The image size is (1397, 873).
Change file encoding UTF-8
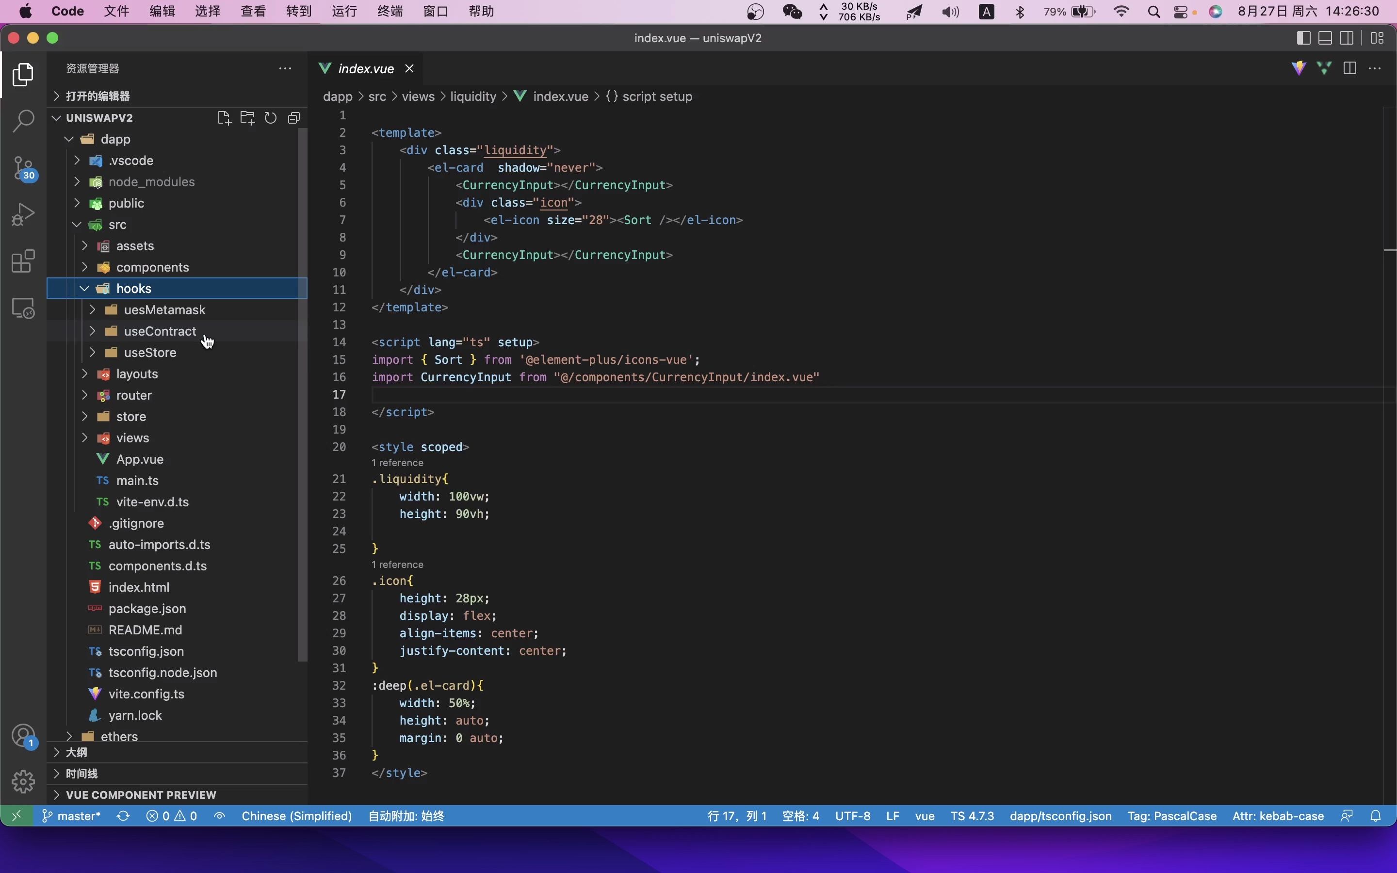[853, 816]
